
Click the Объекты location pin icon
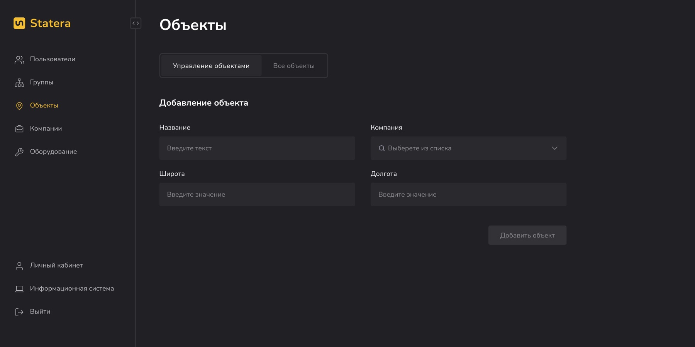(19, 106)
